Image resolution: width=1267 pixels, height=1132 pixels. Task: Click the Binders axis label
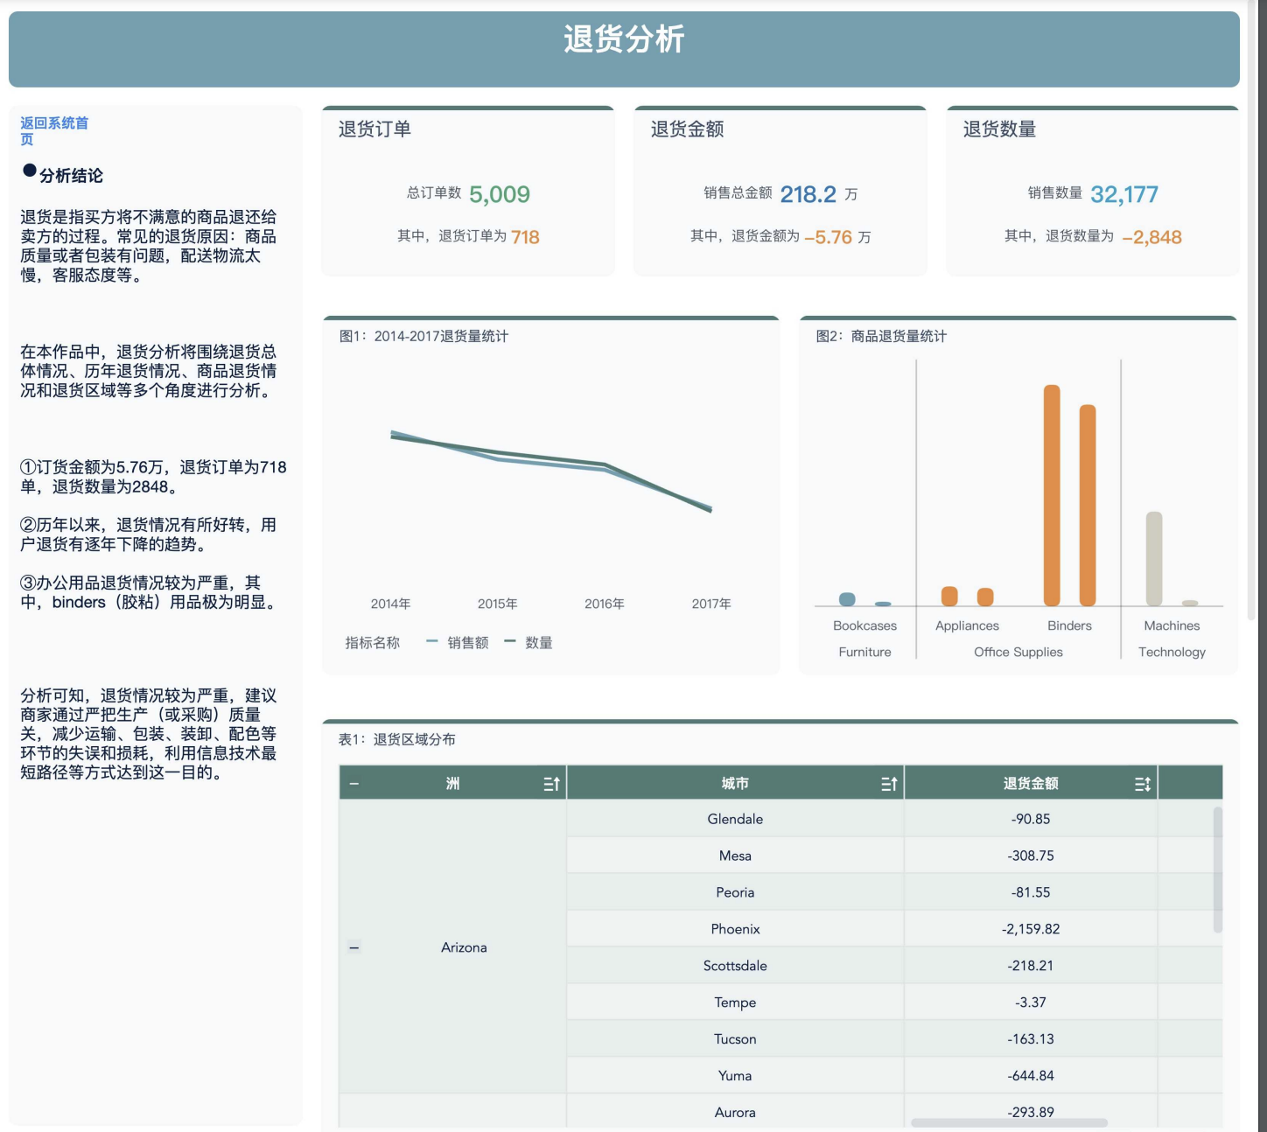[1069, 625]
